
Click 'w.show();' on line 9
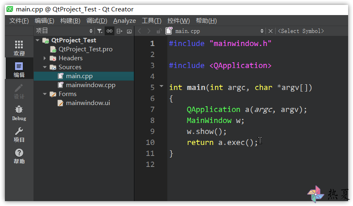click(207, 131)
